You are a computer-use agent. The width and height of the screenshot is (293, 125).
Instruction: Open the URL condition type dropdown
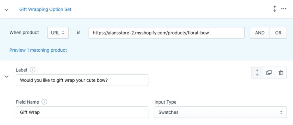[58, 33]
